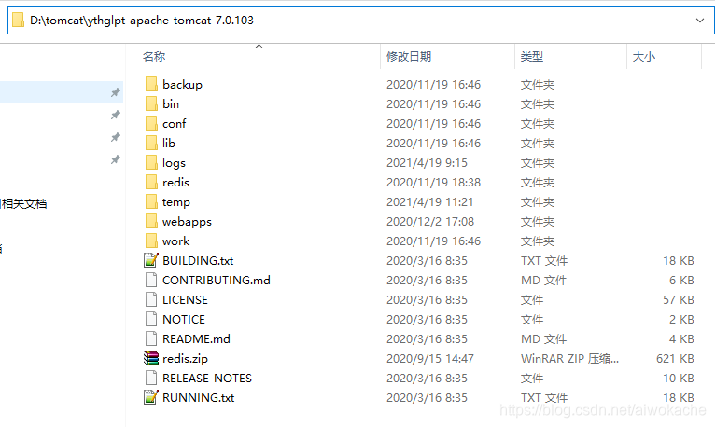Click the LICENSE file icon

pyautogui.click(x=151, y=299)
